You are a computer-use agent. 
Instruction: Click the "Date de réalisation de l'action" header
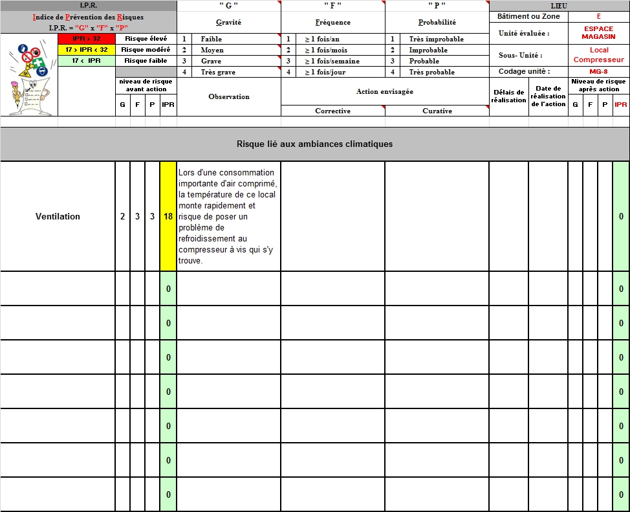548,96
